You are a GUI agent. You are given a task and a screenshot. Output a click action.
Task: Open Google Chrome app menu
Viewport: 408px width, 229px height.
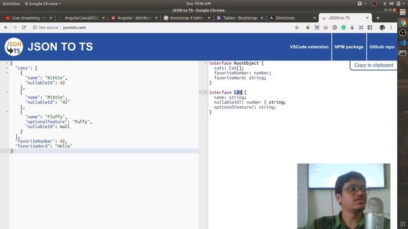(x=43, y=4)
